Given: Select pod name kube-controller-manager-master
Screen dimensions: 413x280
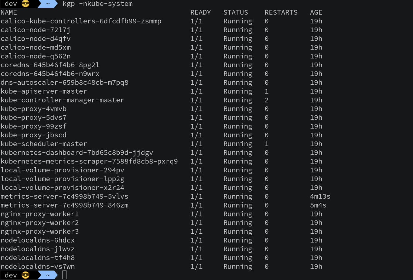Looking at the screenshot, I should coord(62,100).
